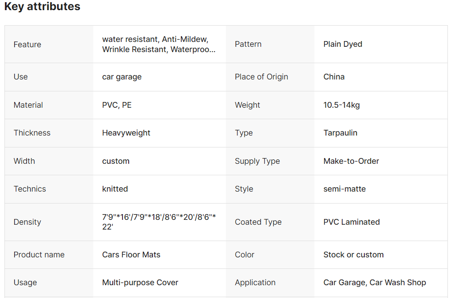Click the Multi-purpose Cover usage value
The width and height of the screenshot is (451, 298).
click(x=140, y=283)
